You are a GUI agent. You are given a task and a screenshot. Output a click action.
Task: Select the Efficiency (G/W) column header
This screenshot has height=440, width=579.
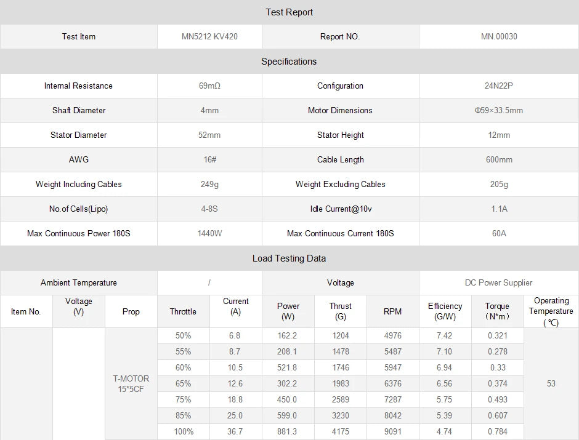(445, 311)
